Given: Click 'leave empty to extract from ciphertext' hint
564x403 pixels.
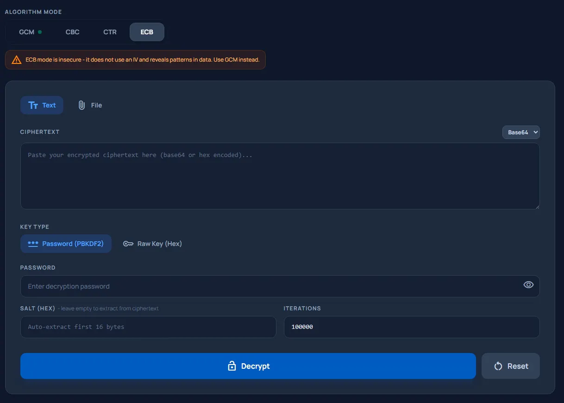Looking at the screenshot, I should [x=108, y=309].
